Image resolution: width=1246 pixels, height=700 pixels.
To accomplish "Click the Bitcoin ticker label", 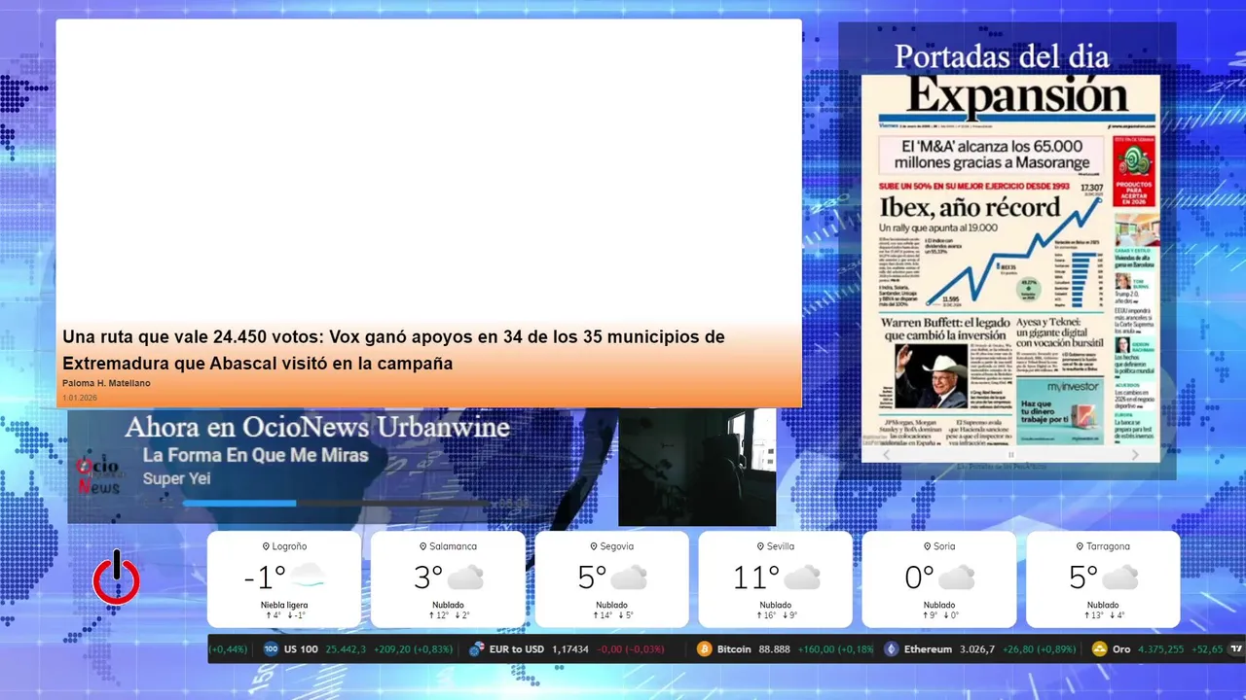I will [x=734, y=648].
